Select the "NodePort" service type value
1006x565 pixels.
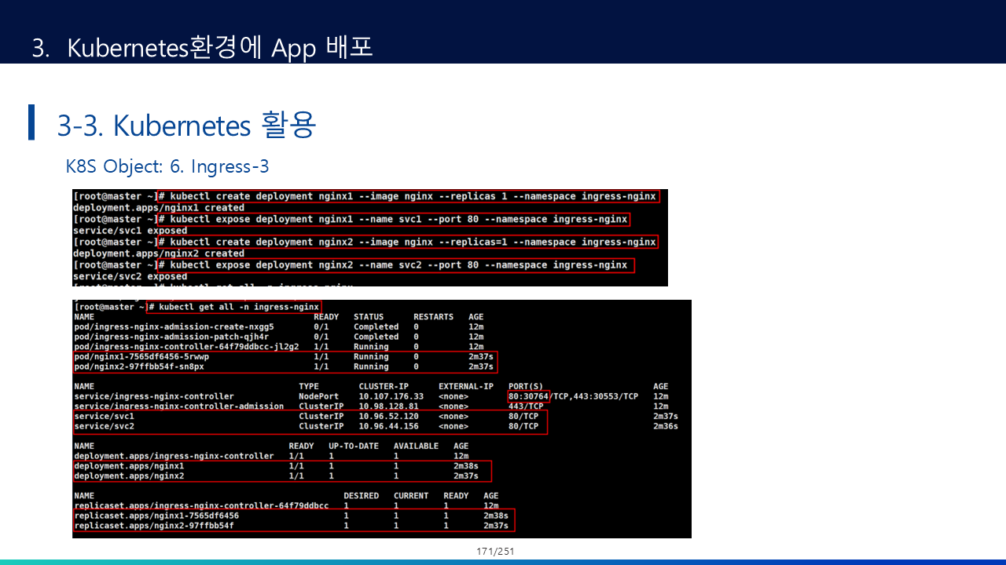(x=319, y=396)
